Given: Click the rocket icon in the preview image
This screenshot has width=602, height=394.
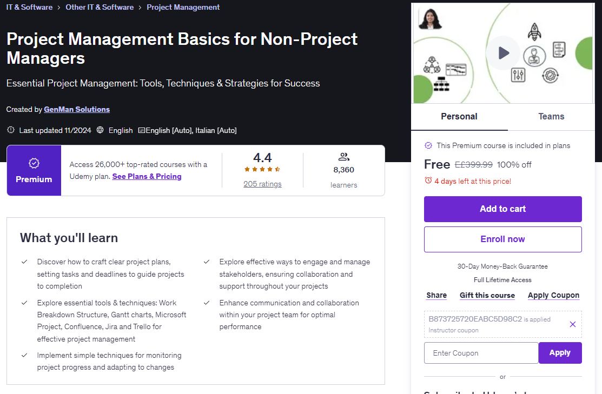Looking at the screenshot, I should pos(534,31).
